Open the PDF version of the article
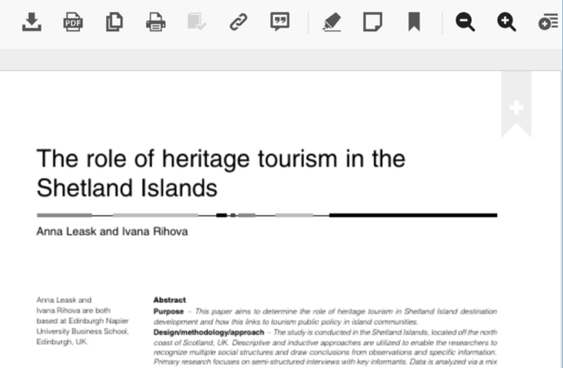 click(x=73, y=22)
